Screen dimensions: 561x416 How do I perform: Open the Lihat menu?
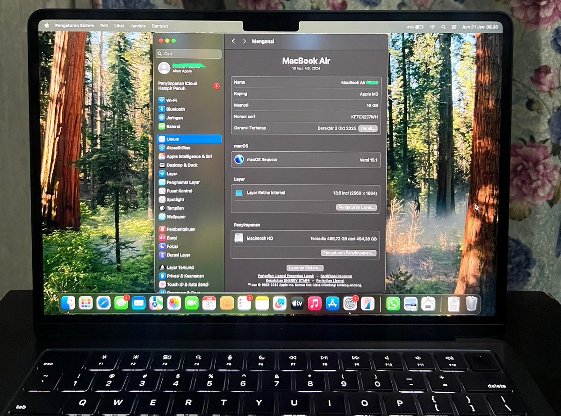[119, 26]
